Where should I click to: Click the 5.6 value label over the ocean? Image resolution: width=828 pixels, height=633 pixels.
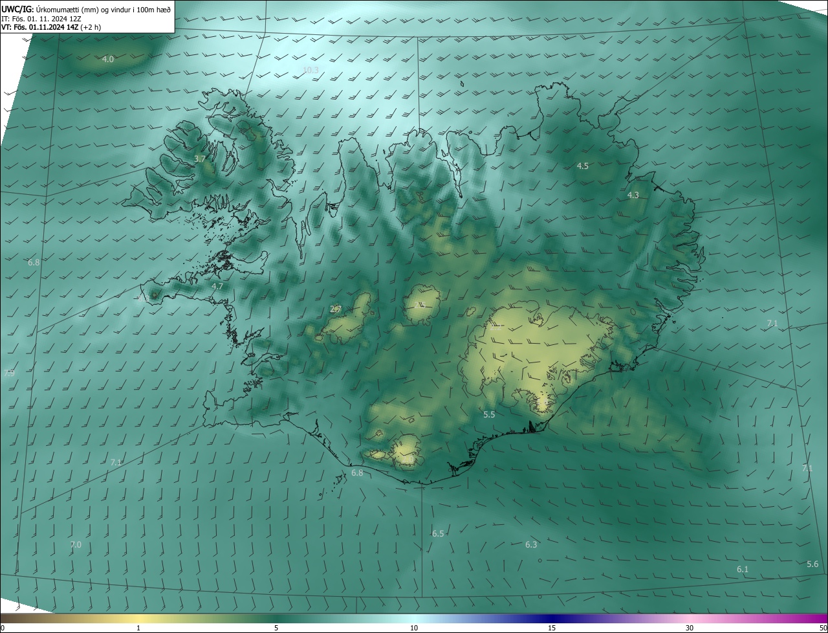point(812,564)
